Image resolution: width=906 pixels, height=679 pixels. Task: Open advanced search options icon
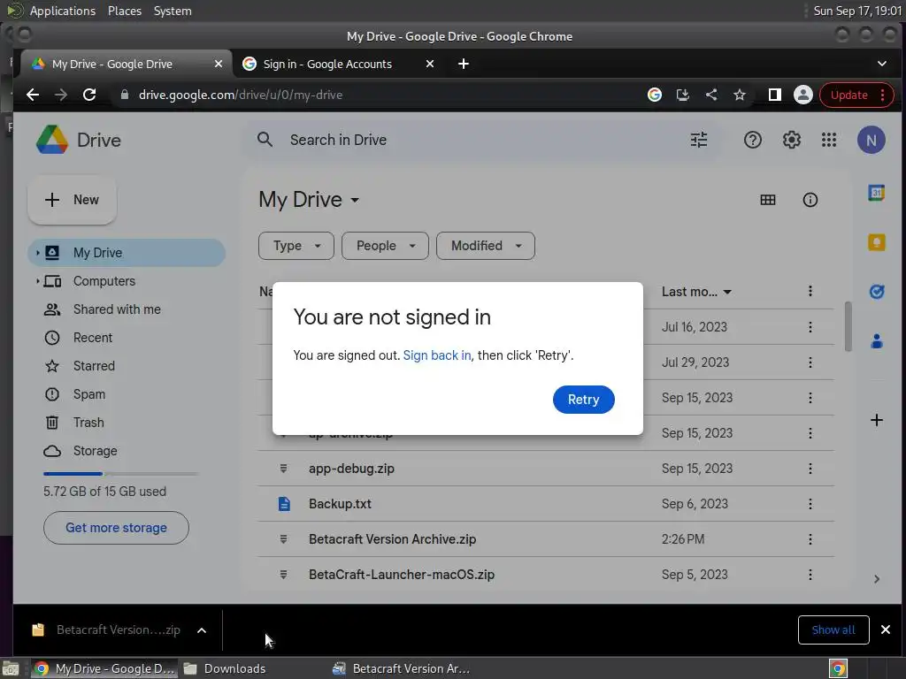(x=699, y=140)
